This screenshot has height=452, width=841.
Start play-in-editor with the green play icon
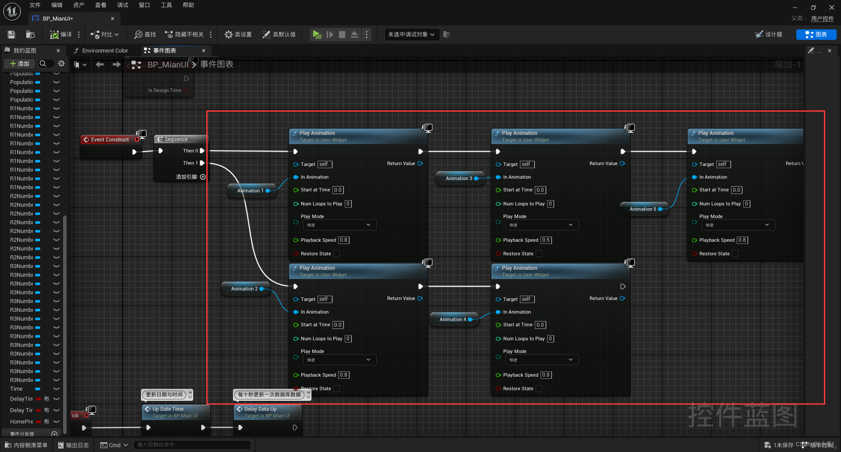tap(317, 34)
